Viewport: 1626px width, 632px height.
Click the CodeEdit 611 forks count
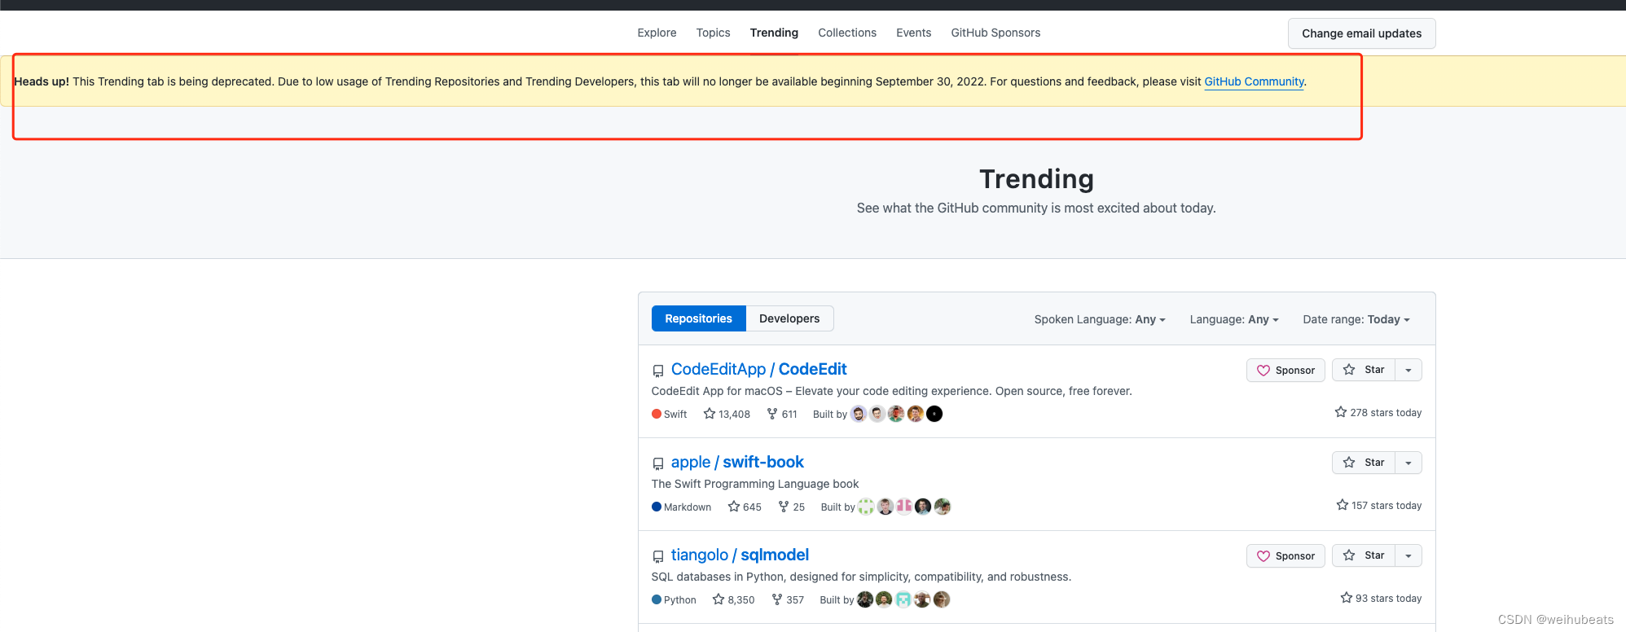click(782, 414)
